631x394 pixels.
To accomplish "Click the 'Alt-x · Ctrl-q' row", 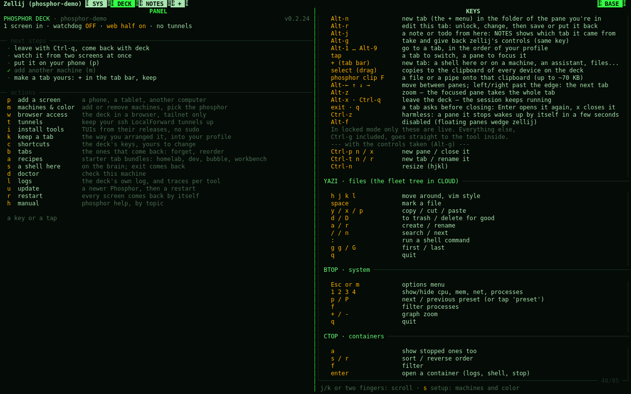I will click(x=441, y=100).
